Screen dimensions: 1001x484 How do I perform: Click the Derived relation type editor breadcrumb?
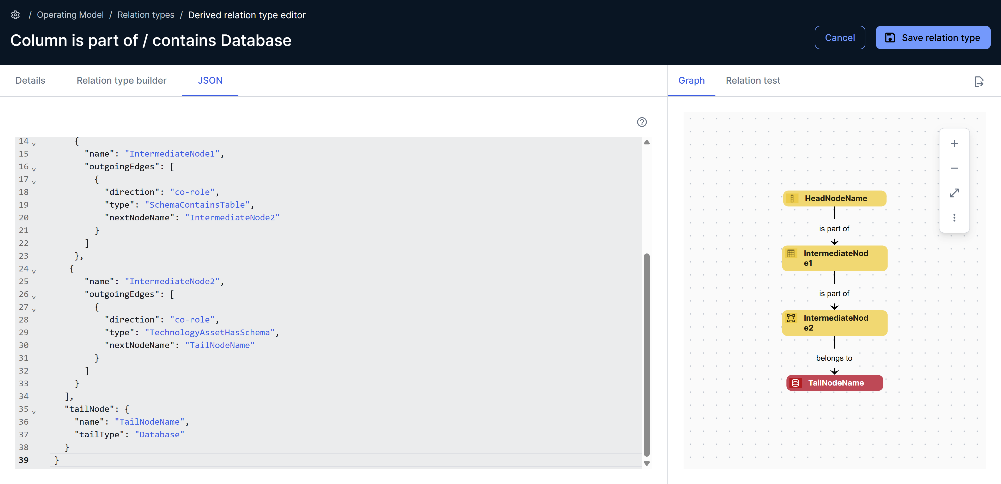(247, 15)
